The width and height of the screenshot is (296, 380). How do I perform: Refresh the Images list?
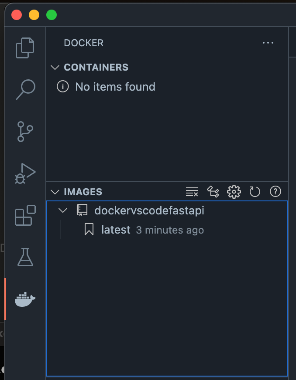point(255,191)
